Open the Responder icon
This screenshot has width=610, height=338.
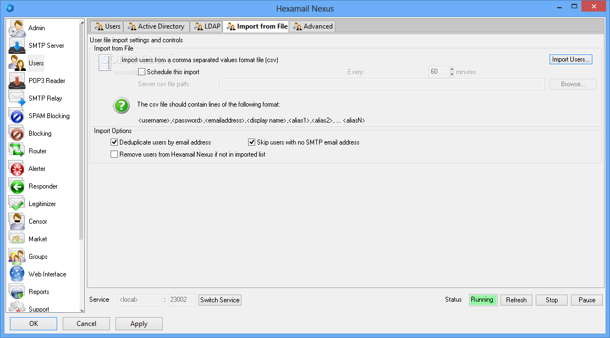point(17,186)
